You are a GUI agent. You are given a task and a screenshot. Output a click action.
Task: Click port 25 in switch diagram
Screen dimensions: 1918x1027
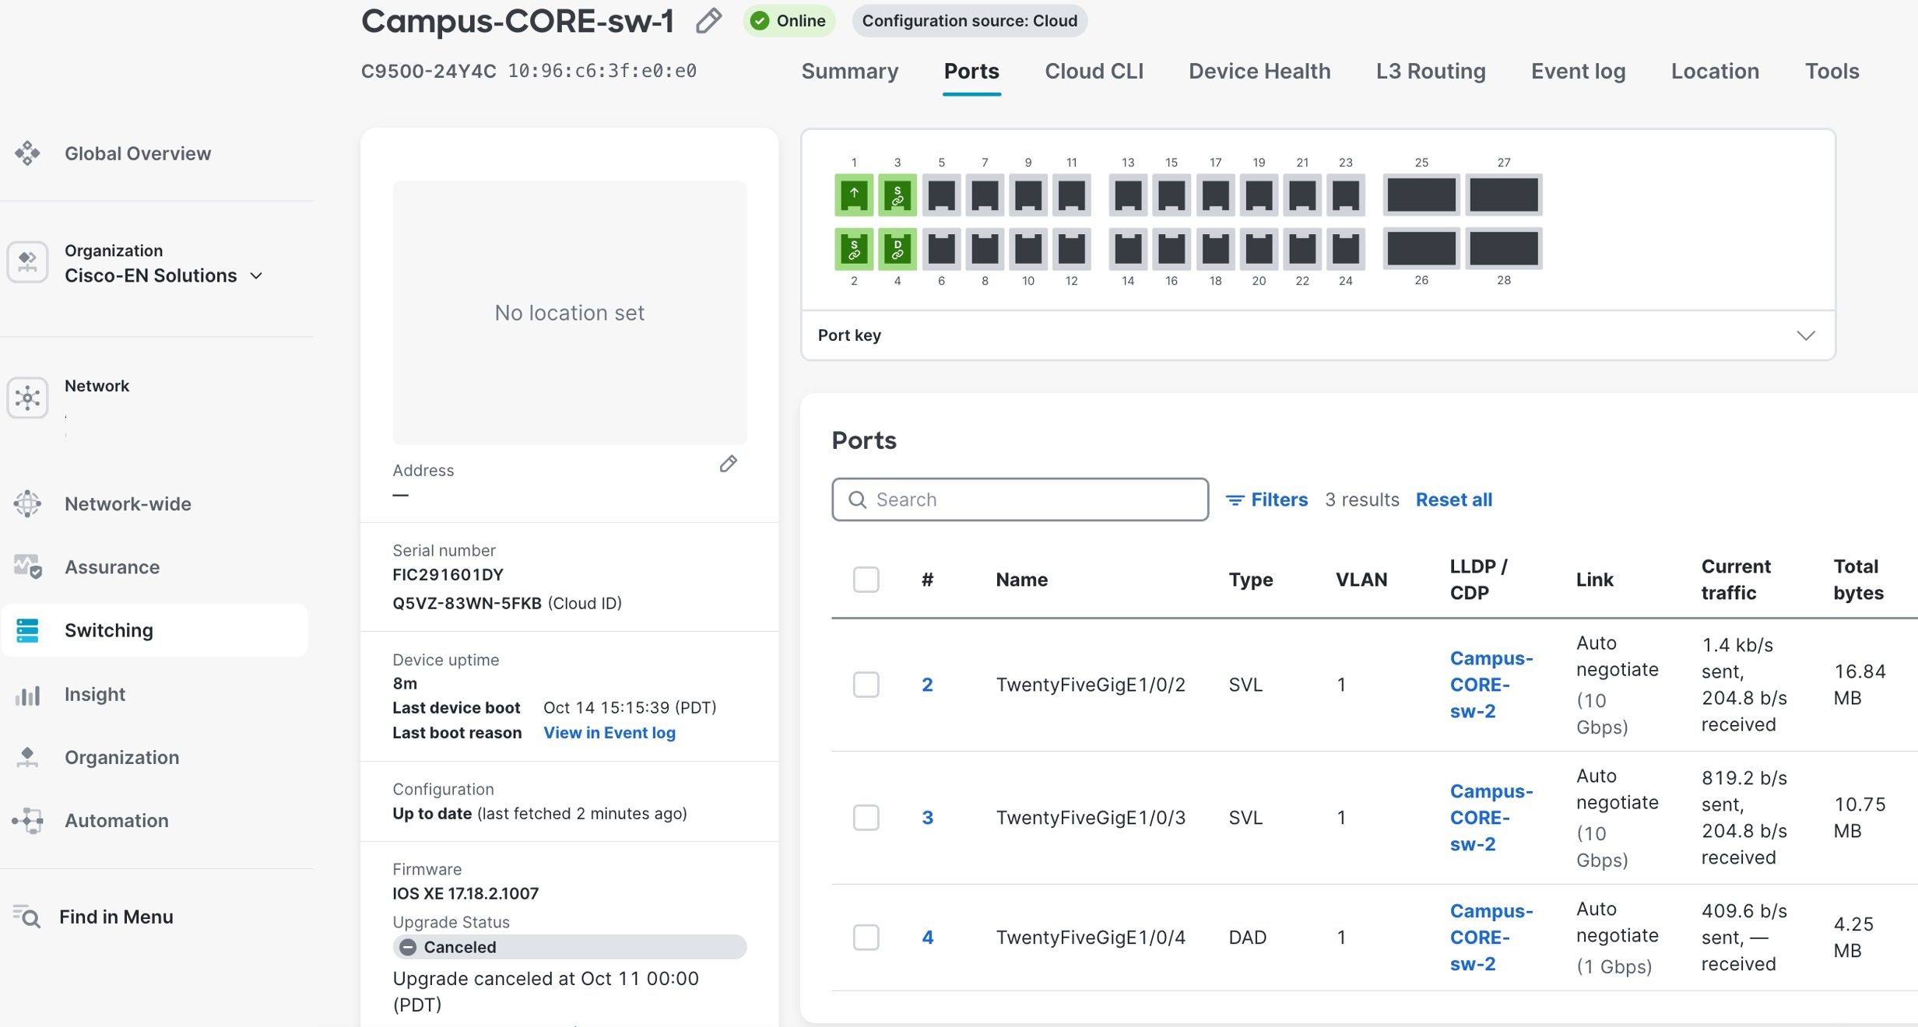coord(1421,195)
